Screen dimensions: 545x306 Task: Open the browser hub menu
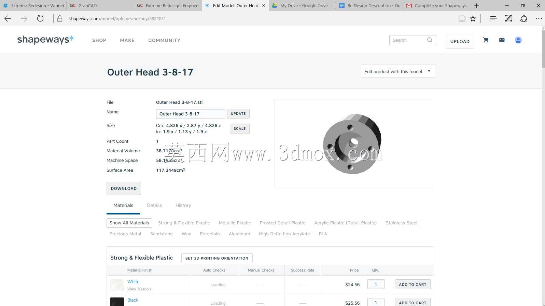coord(493,18)
